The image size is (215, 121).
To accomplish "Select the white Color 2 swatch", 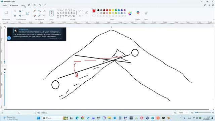I will click(94, 16).
